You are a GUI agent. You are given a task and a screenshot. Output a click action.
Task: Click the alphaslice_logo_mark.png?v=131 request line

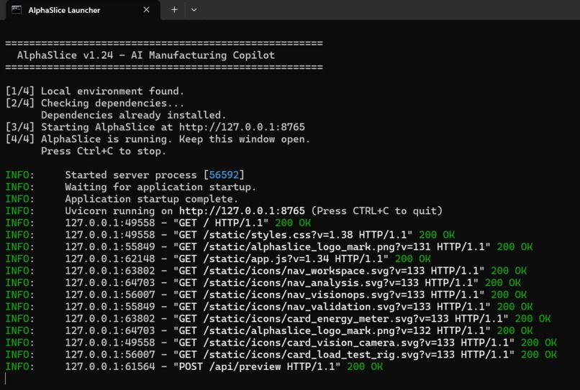pos(269,246)
